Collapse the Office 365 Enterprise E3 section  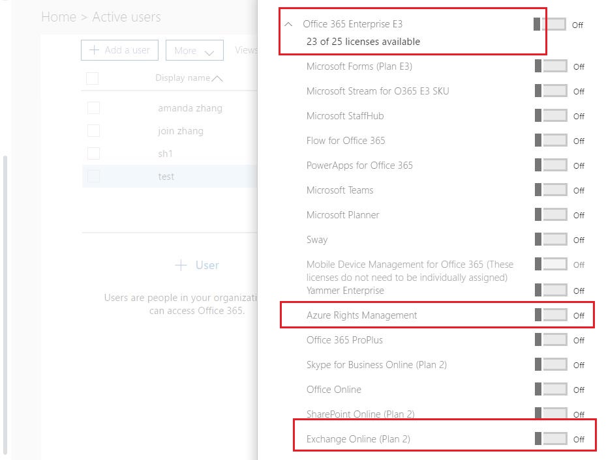(x=288, y=24)
